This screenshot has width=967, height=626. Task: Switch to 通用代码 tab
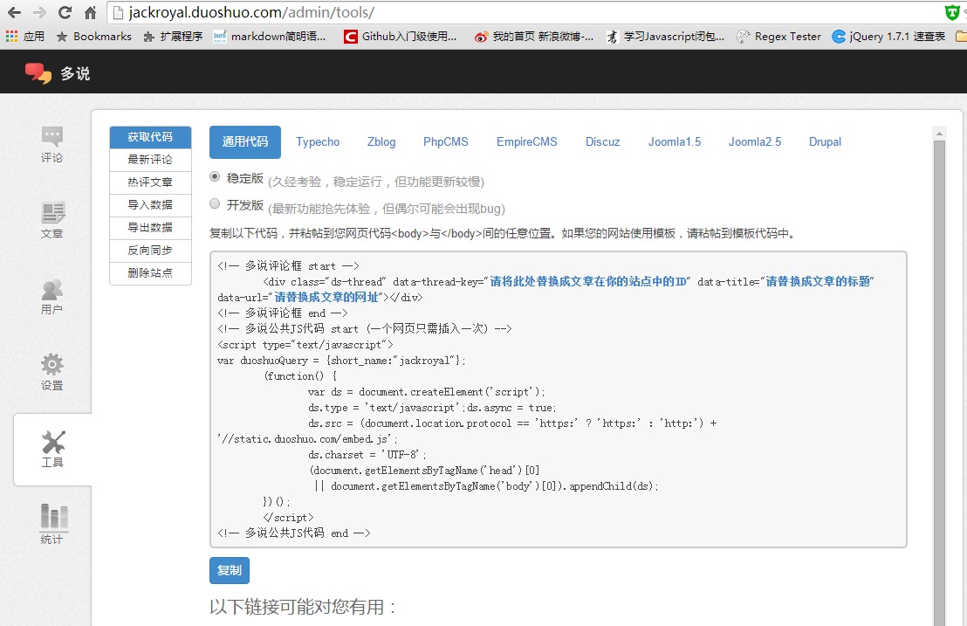[x=245, y=141]
